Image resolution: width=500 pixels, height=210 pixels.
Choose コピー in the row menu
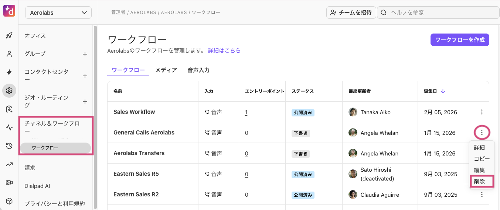tap(482, 159)
